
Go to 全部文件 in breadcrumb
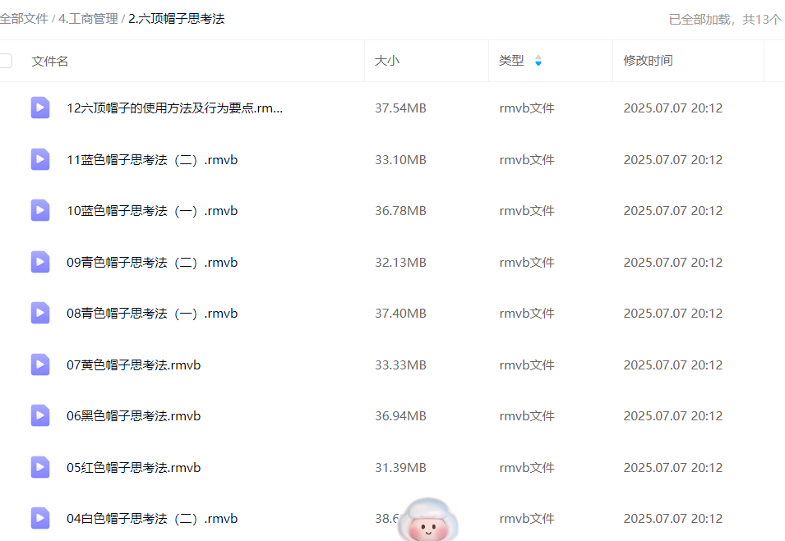[24, 18]
